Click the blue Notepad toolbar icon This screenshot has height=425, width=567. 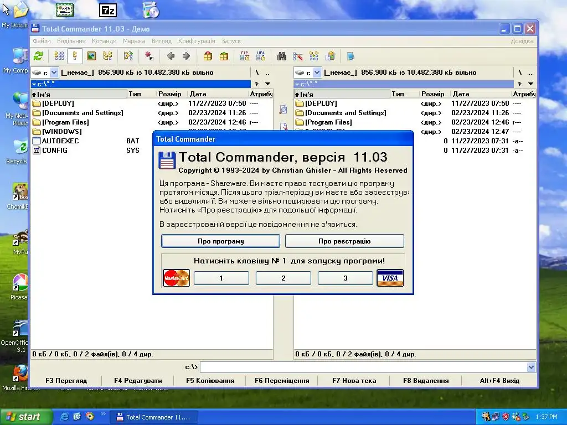pos(350,56)
